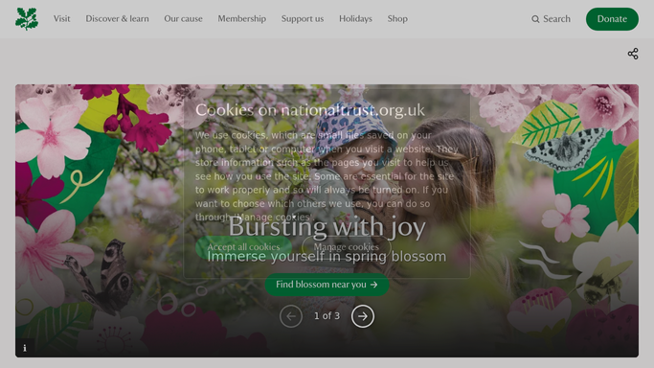Click the 1 of 3 slide indicator
The width and height of the screenshot is (654, 368).
point(327,316)
